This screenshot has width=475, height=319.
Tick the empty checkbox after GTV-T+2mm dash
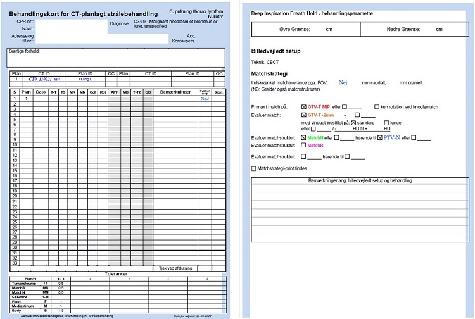357,115
